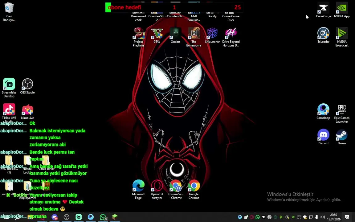Click the CurseForge anvil tray icon
Screen dimensions: 355x222
[263, 217]
